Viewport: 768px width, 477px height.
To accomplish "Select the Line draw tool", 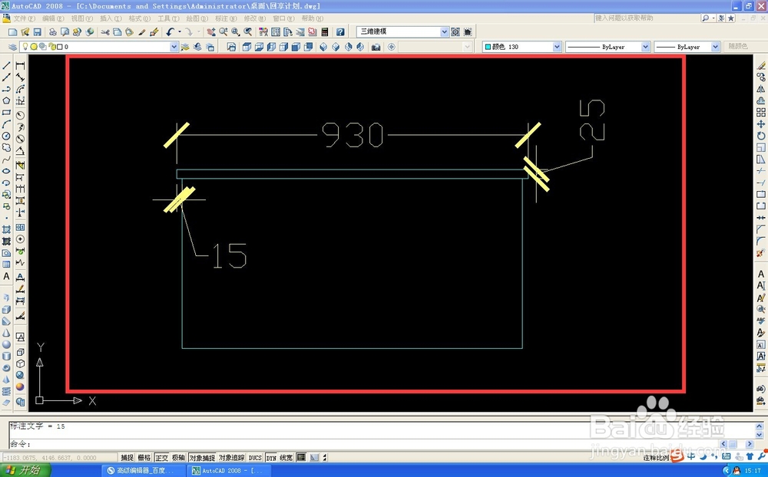I will (6, 65).
